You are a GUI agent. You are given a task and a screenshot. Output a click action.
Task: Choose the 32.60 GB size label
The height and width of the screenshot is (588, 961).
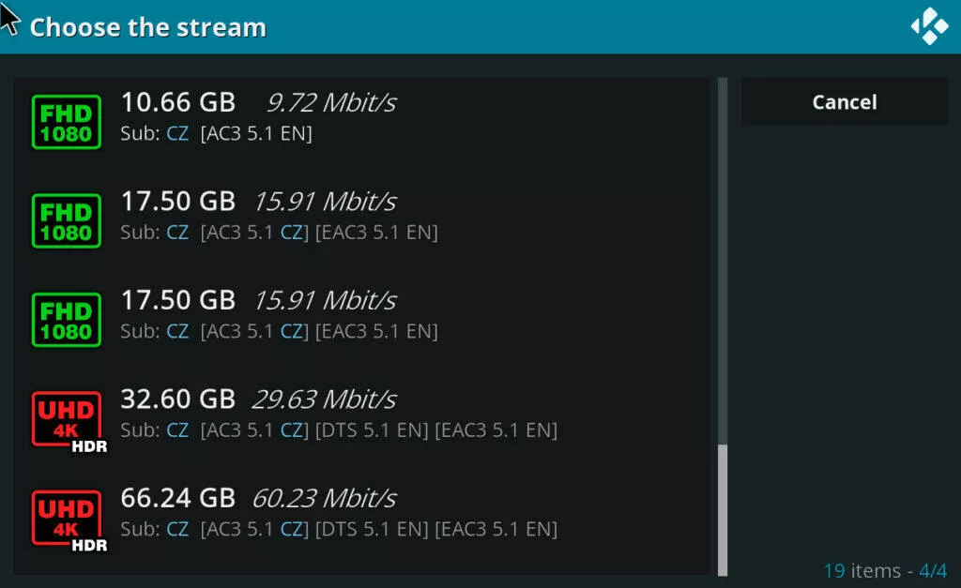coord(177,400)
